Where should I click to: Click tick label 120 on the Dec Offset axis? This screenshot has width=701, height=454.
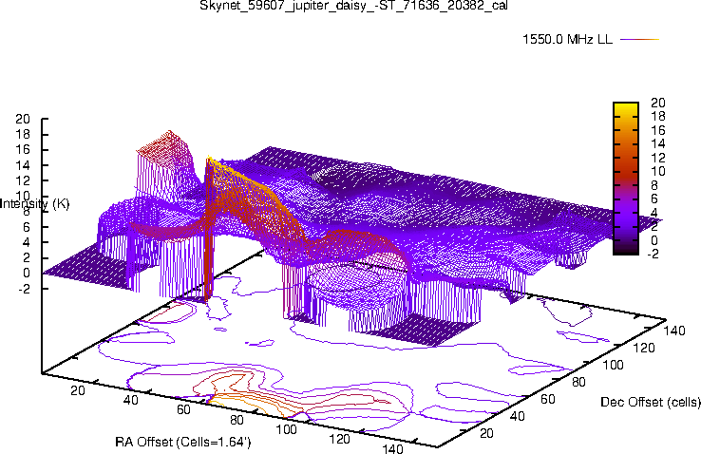point(644,348)
